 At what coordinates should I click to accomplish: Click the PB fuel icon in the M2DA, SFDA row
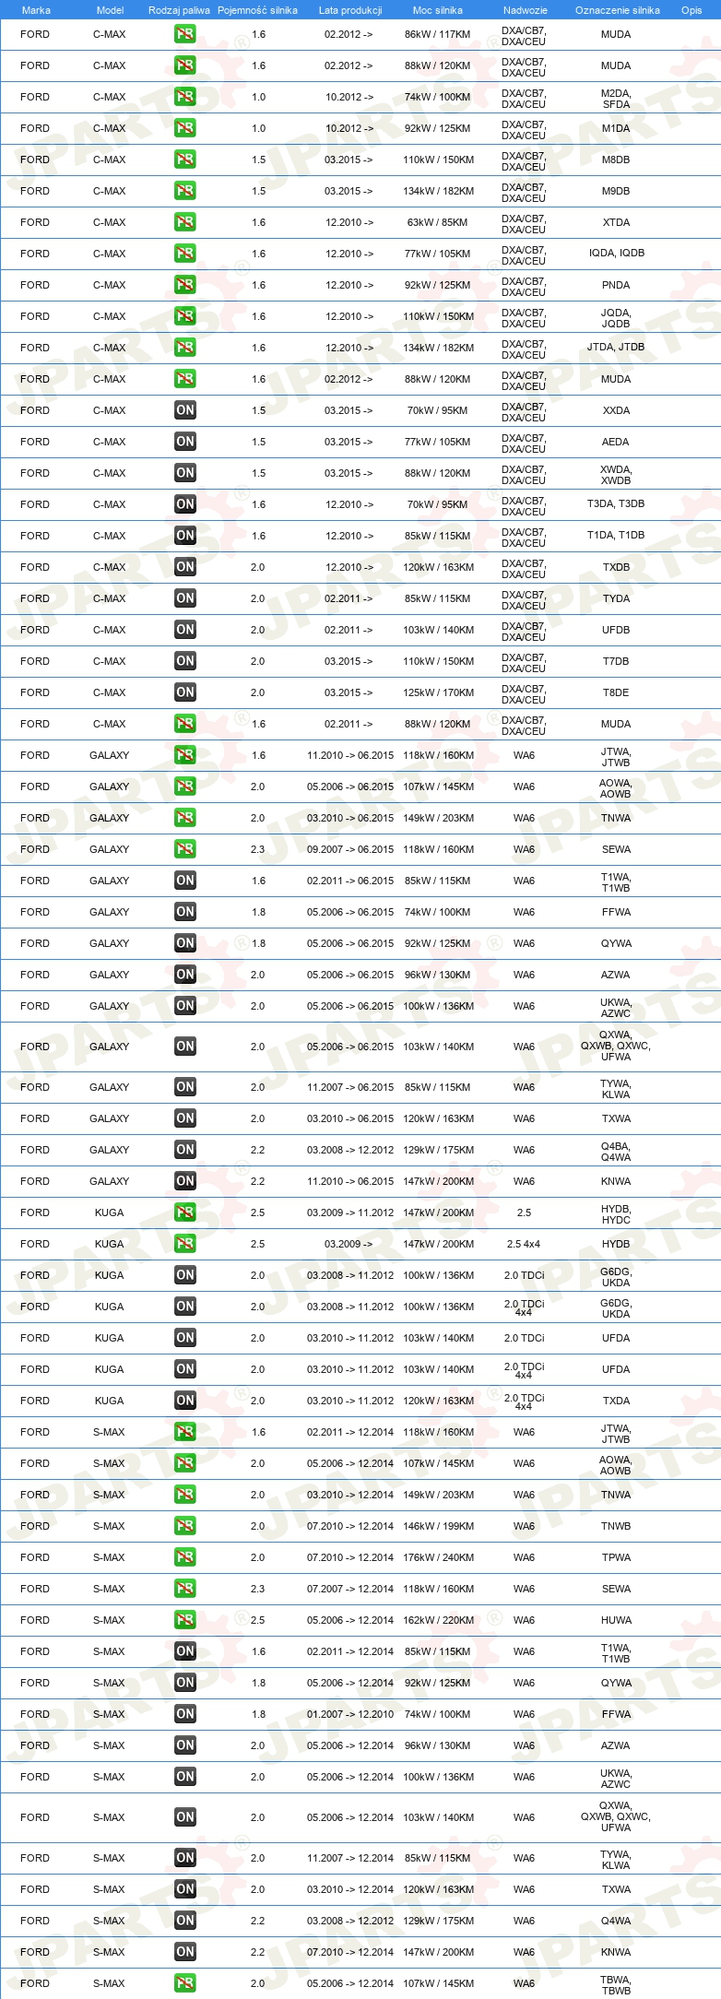[185, 97]
